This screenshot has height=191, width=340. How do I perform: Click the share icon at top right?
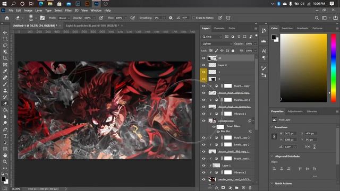335,18
